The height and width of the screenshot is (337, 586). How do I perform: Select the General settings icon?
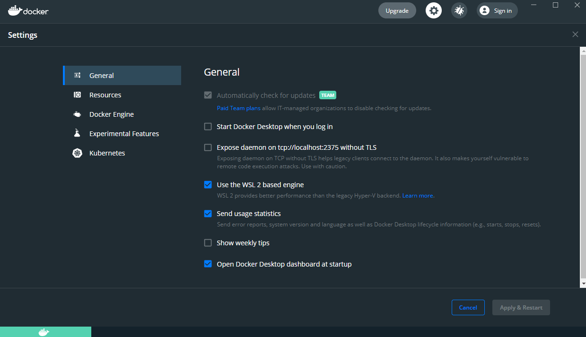(77, 75)
